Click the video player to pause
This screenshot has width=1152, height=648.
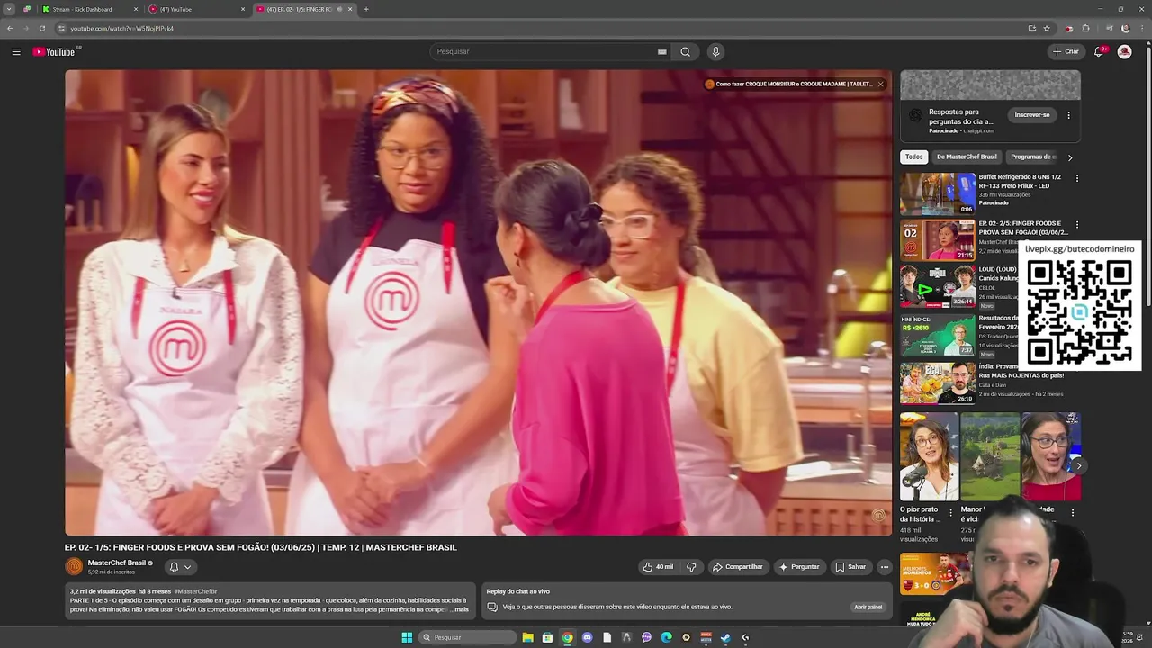478,302
